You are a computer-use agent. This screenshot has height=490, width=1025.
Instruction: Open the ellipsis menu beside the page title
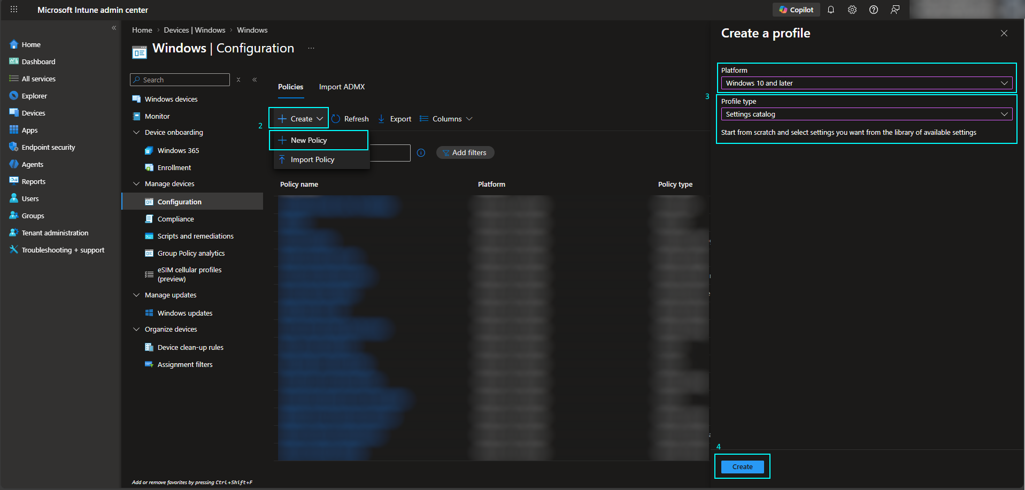point(311,49)
